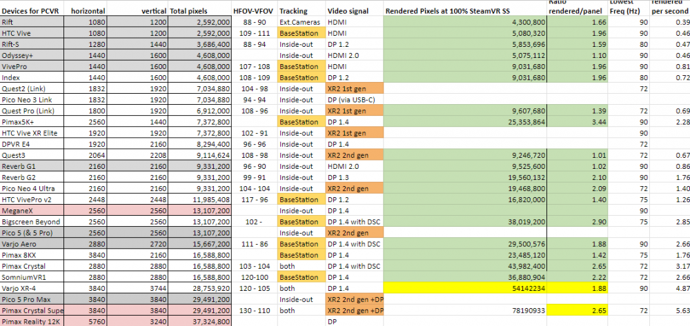The image size is (690, 326).
Task: Select the 'Pico 5 Pro Max' cell
Action: tap(32, 299)
